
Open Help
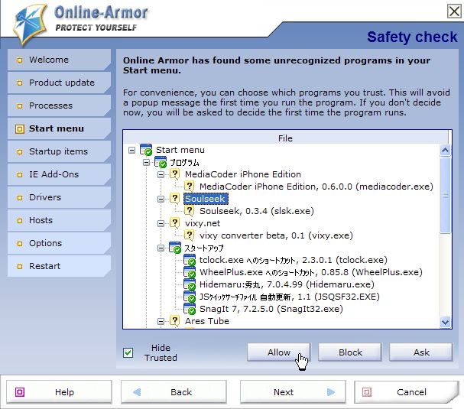tap(59, 392)
